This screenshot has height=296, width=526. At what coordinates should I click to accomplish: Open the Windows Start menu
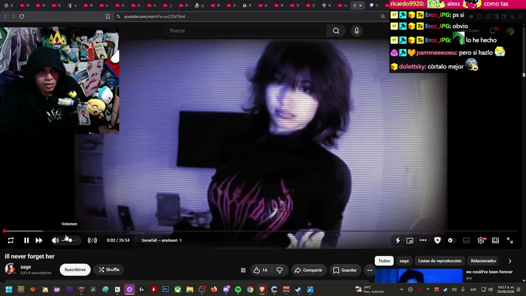[x=9, y=289]
